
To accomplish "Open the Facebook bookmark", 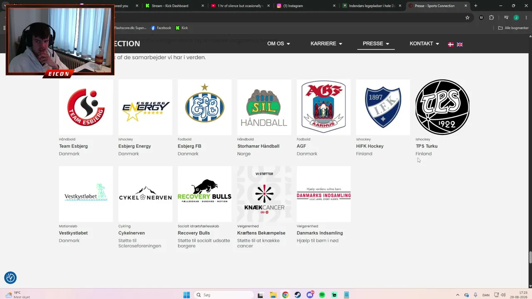I will [161, 28].
